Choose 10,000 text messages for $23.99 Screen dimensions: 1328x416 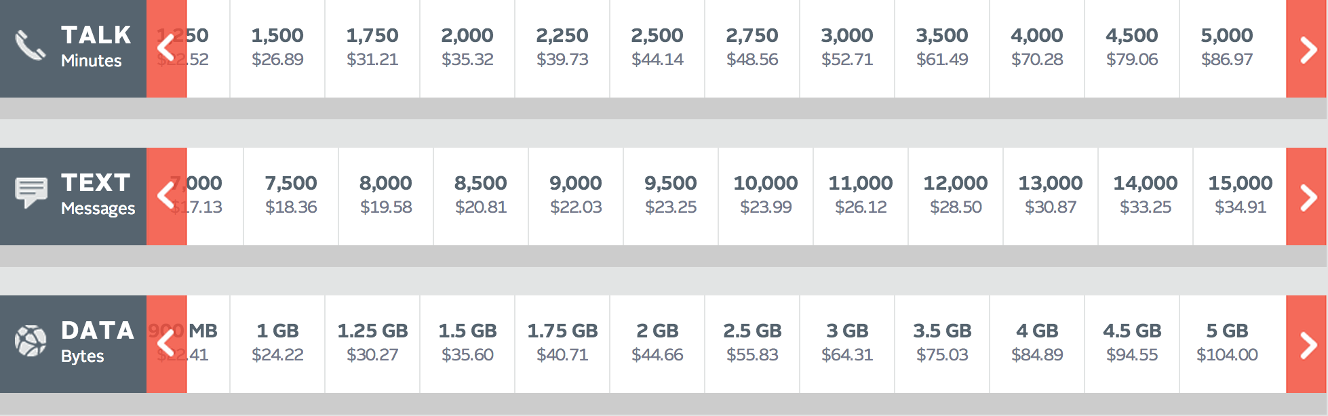(766, 195)
